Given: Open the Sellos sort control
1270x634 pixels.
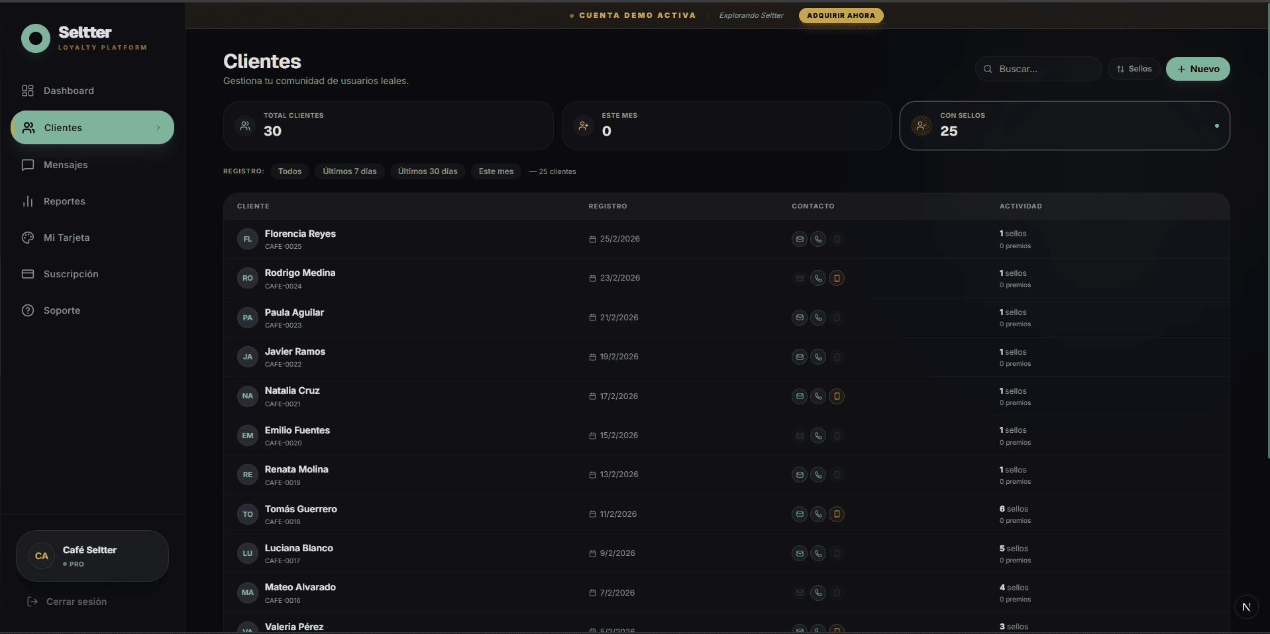Looking at the screenshot, I should [x=1134, y=69].
